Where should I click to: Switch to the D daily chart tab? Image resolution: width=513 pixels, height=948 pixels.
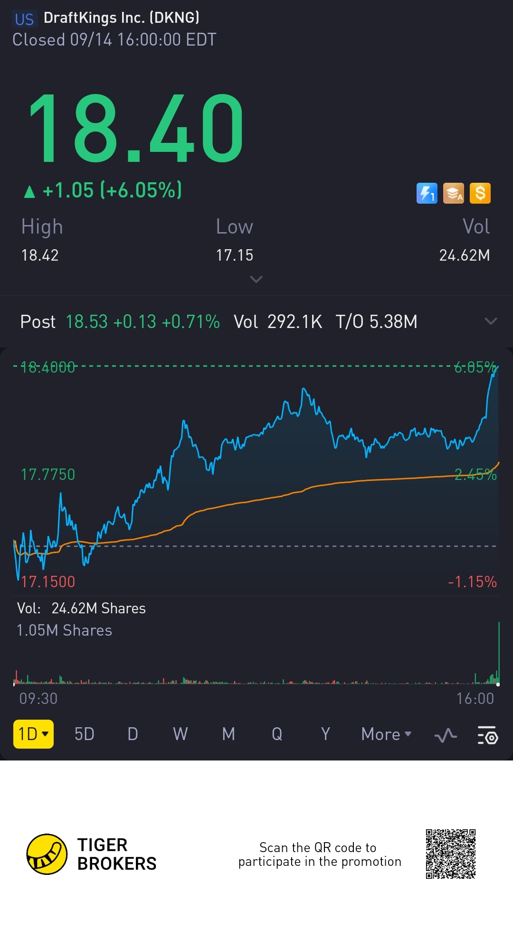pos(133,734)
